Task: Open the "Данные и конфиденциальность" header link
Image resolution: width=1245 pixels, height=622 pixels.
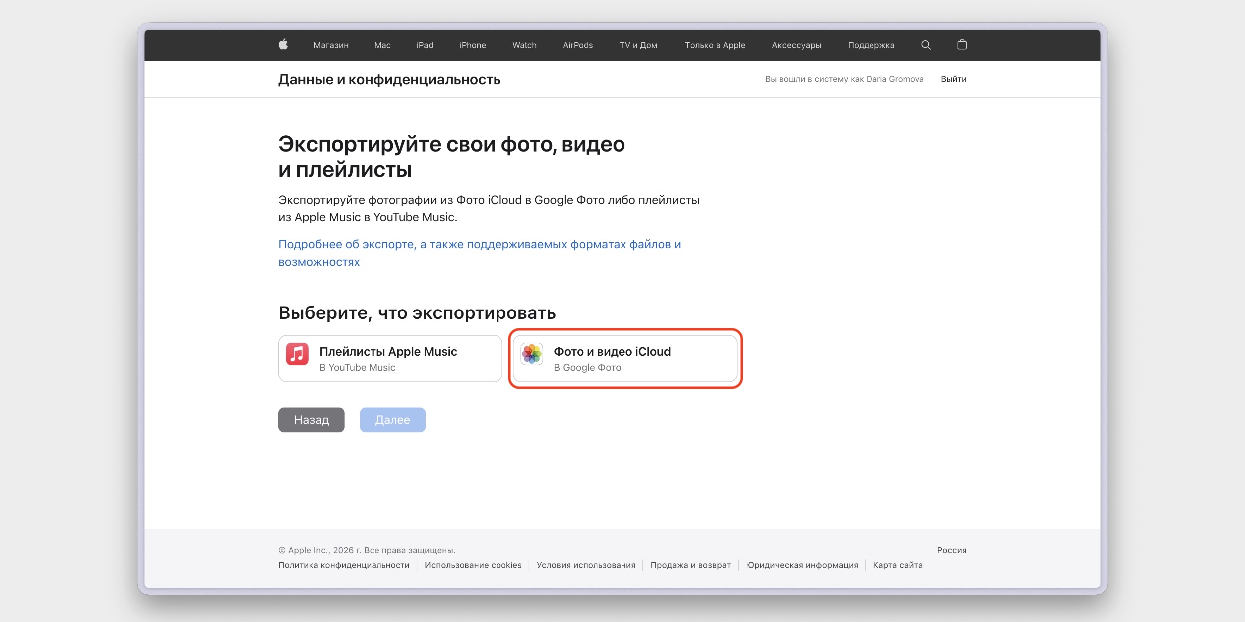Action: [x=389, y=79]
